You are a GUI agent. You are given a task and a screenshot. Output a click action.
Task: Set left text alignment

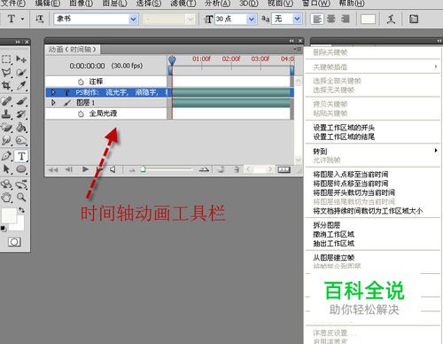pyautogui.click(x=317, y=20)
